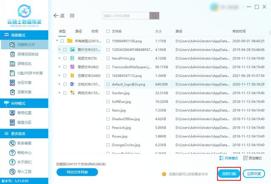Expand the 其他文件 tree node
271x184 pixels.
click(x=59, y=93)
